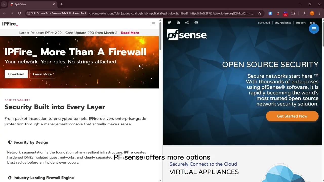
Task: Click the address bar URL
Action: point(171,13)
